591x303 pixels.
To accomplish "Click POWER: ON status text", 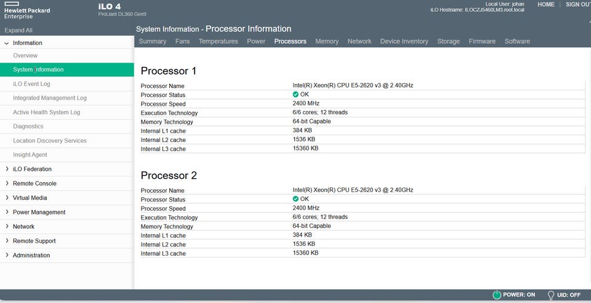I will coord(519,295).
